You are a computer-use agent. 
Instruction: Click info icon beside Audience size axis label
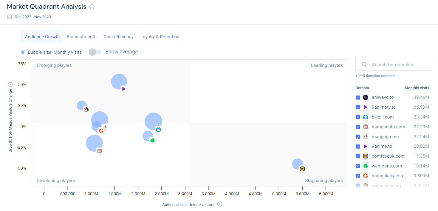tap(220, 204)
